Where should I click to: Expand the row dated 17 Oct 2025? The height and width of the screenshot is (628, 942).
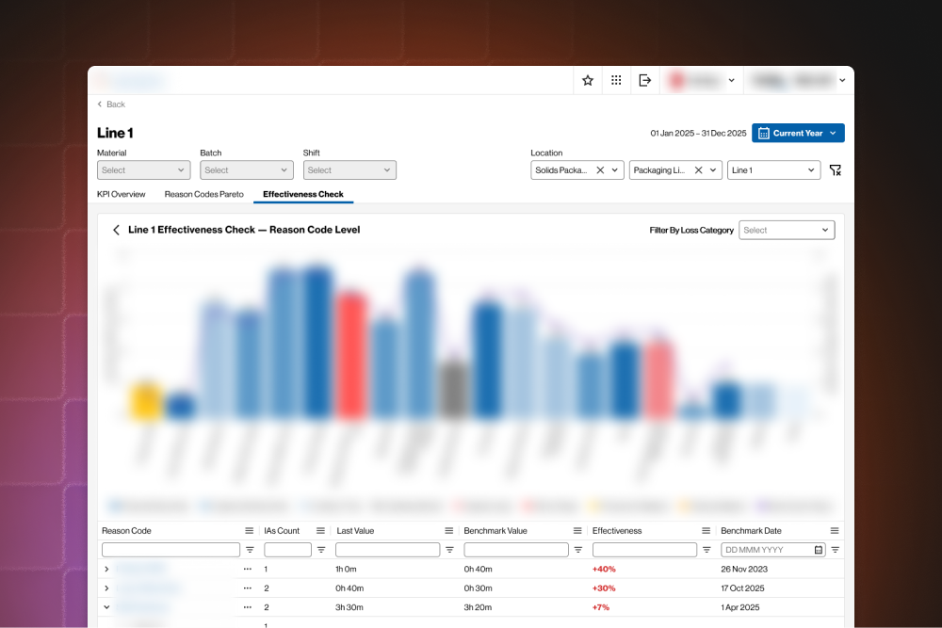click(x=106, y=588)
